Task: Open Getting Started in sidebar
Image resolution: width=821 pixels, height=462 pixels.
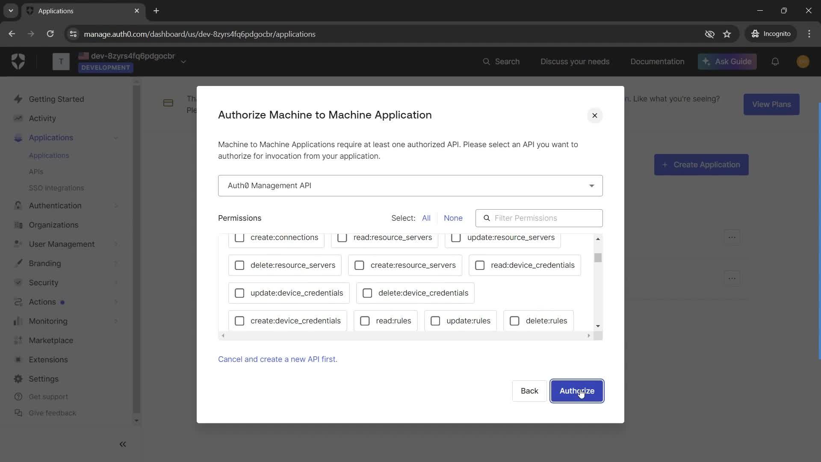Action: pyautogui.click(x=56, y=99)
